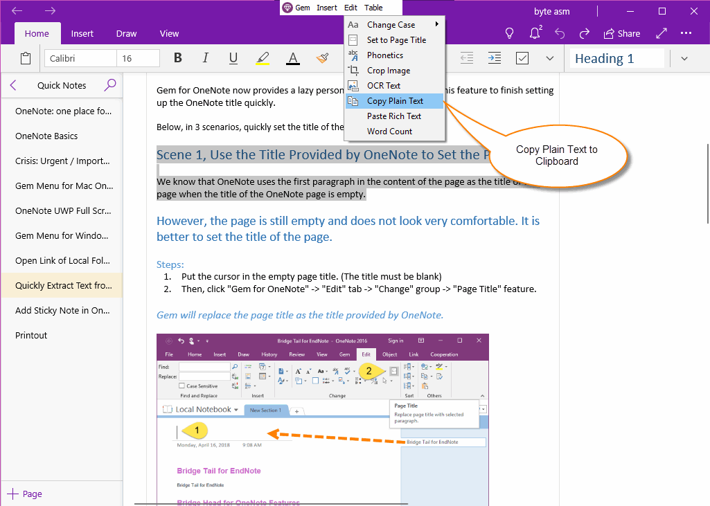Switch to the View tab
710x506 pixels.
[x=169, y=33]
